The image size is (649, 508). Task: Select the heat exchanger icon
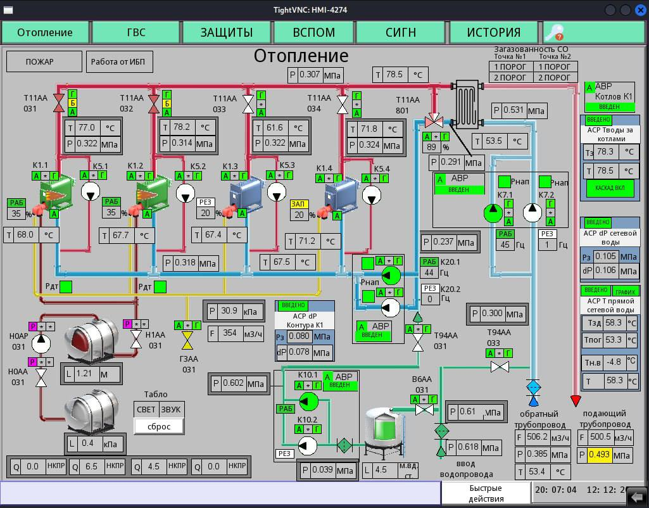tap(467, 105)
